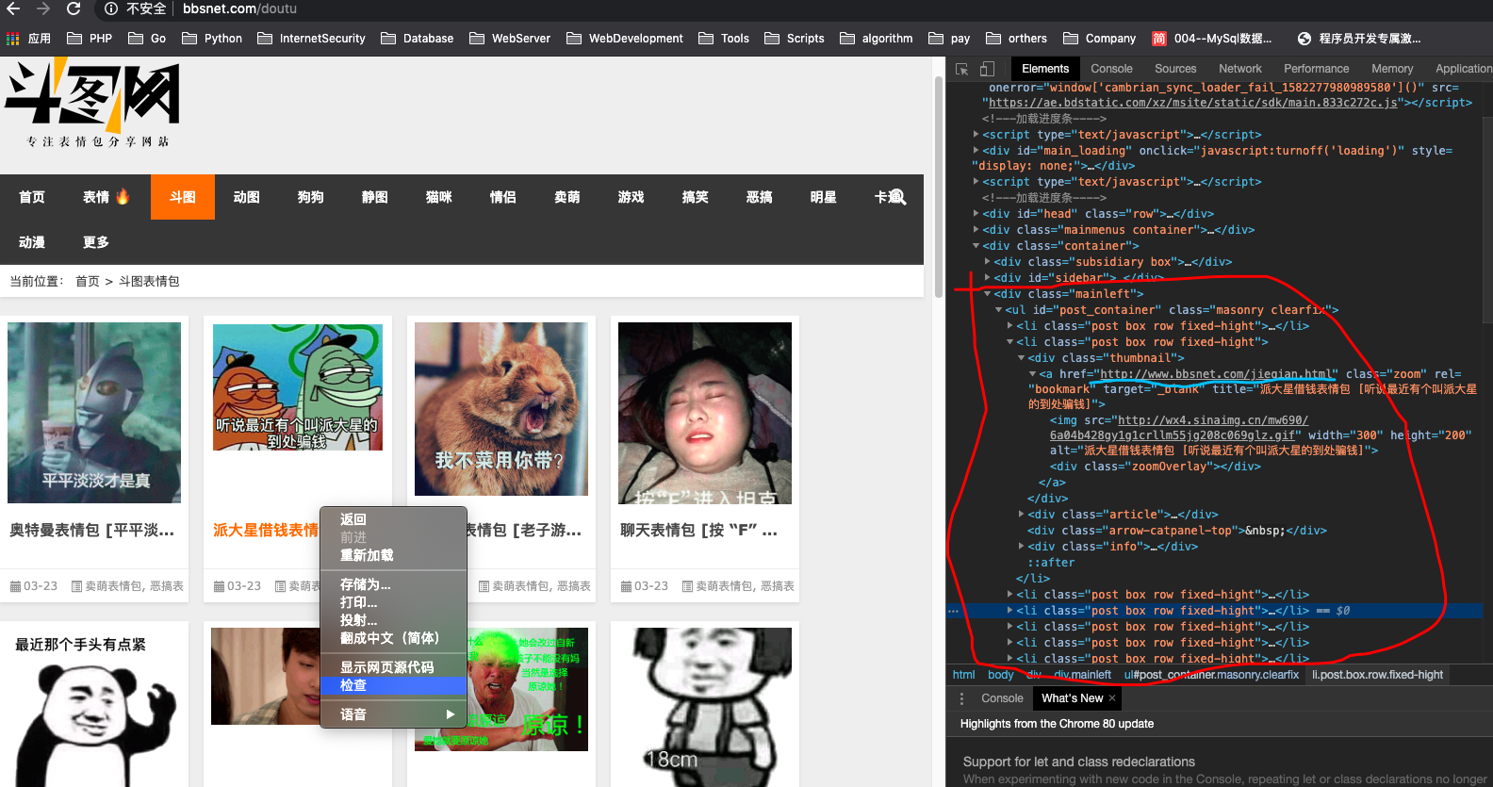This screenshot has height=787, width=1493.
Task: Open the rabbit 我不菜用你带 thumbnail
Action: coord(501,409)
